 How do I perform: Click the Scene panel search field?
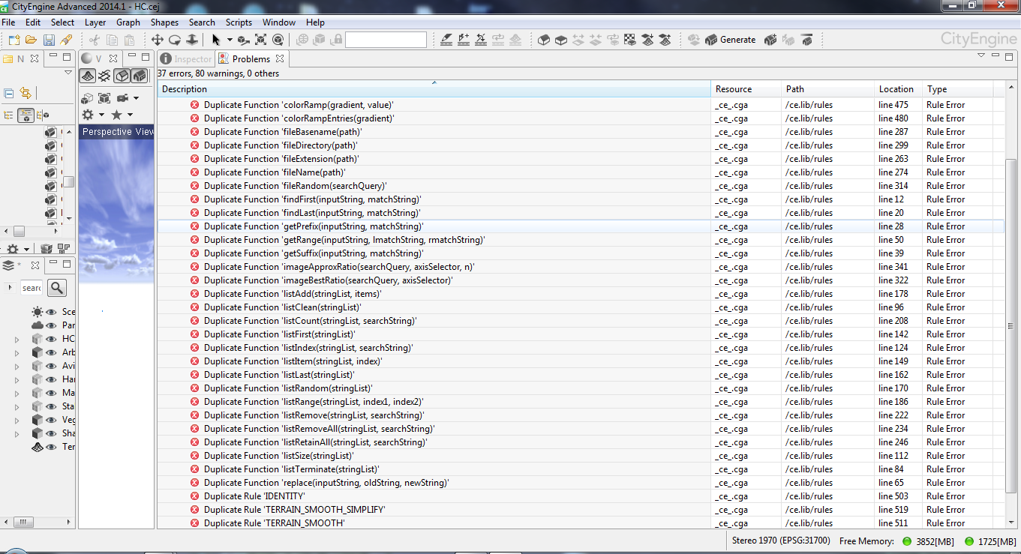click(32, 288)
